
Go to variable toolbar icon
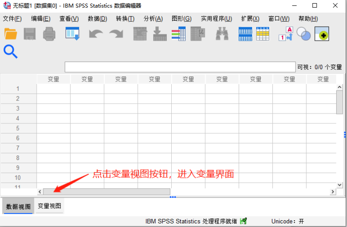coord(160,34)
